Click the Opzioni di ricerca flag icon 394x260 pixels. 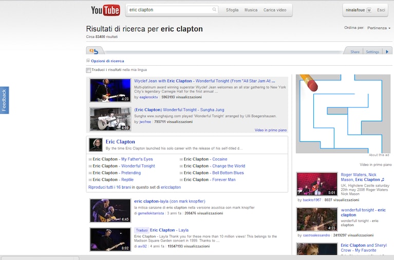(x=88, y=61)
